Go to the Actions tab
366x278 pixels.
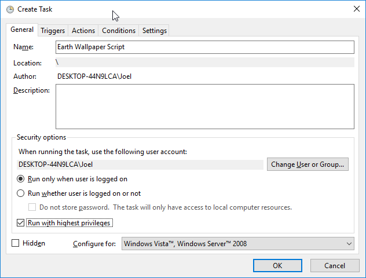(x=83, y=31)
